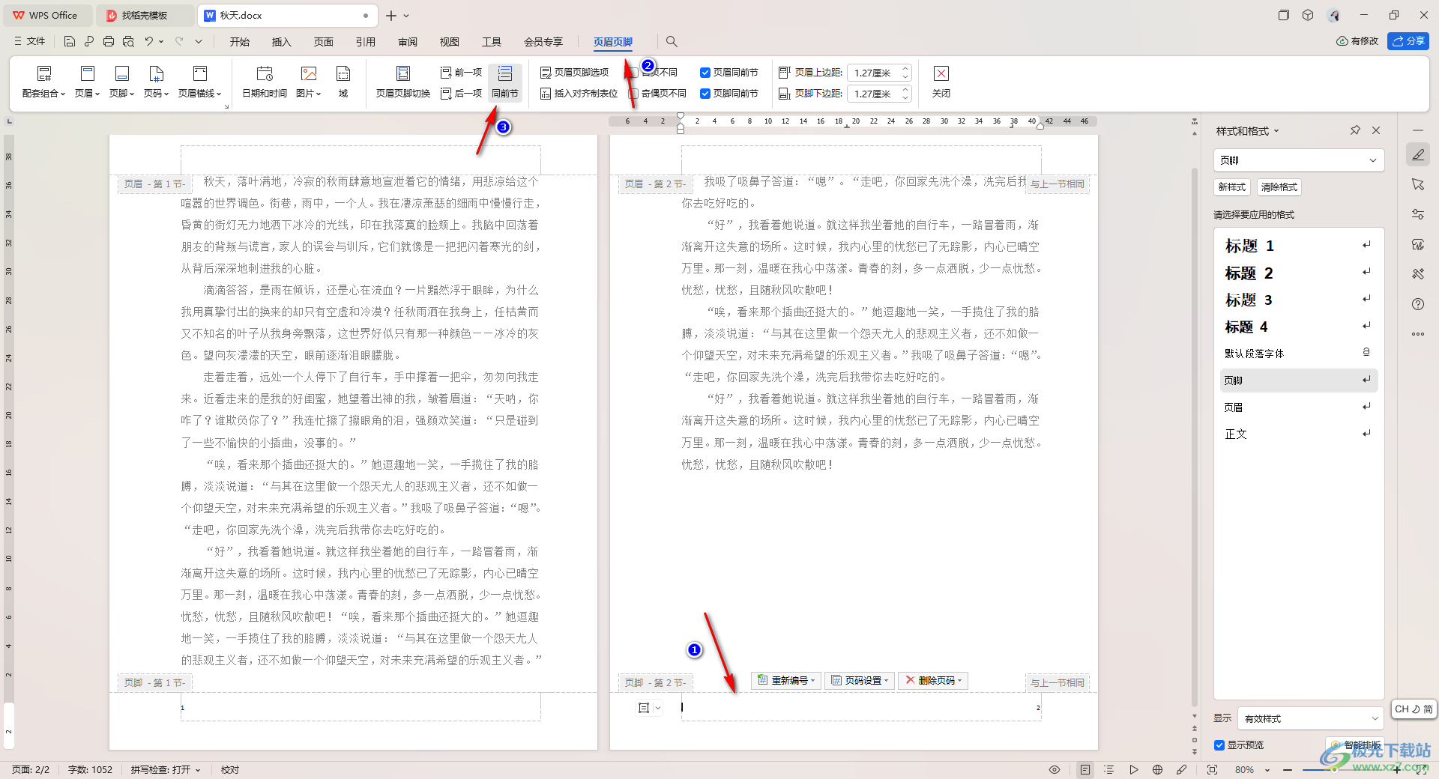
Task: Click the selection arrow tool in right sidebar
Action: click(1418, 184)
